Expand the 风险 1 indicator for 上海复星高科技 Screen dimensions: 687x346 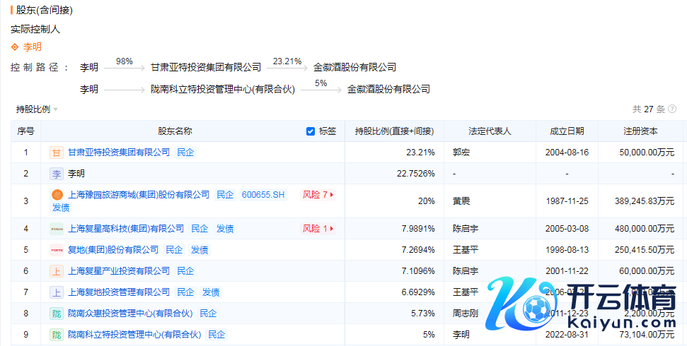(332, 229)
